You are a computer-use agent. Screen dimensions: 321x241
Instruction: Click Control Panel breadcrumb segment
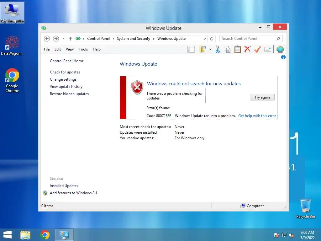pyautogui.click(x=98, y=39)
